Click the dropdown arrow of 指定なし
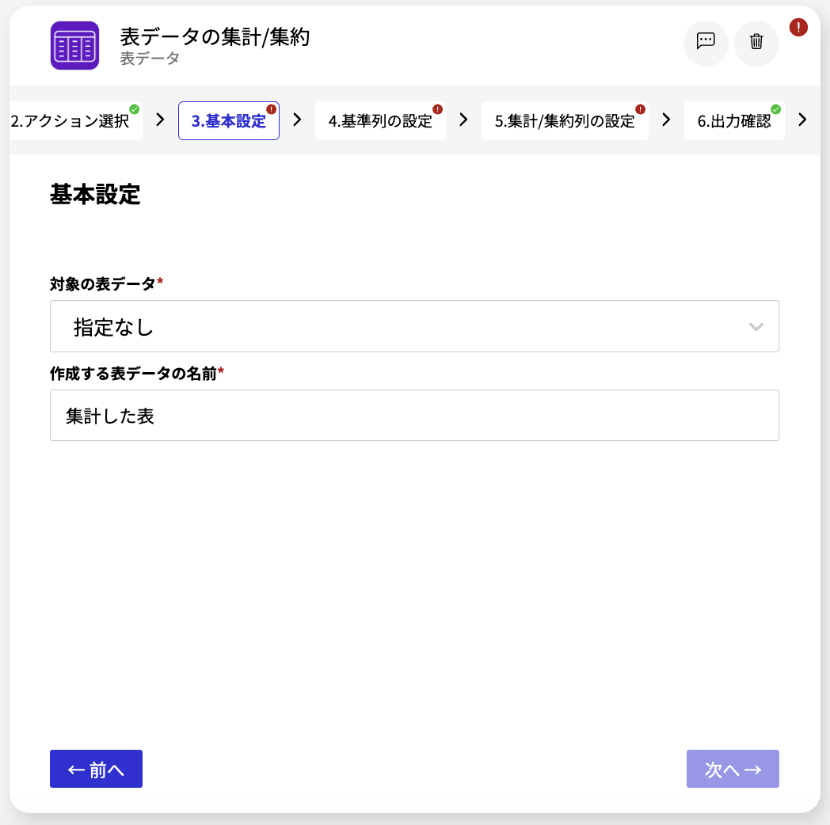Image resolution: width=830 pixels, height=825 pixels. coord(756,326)
